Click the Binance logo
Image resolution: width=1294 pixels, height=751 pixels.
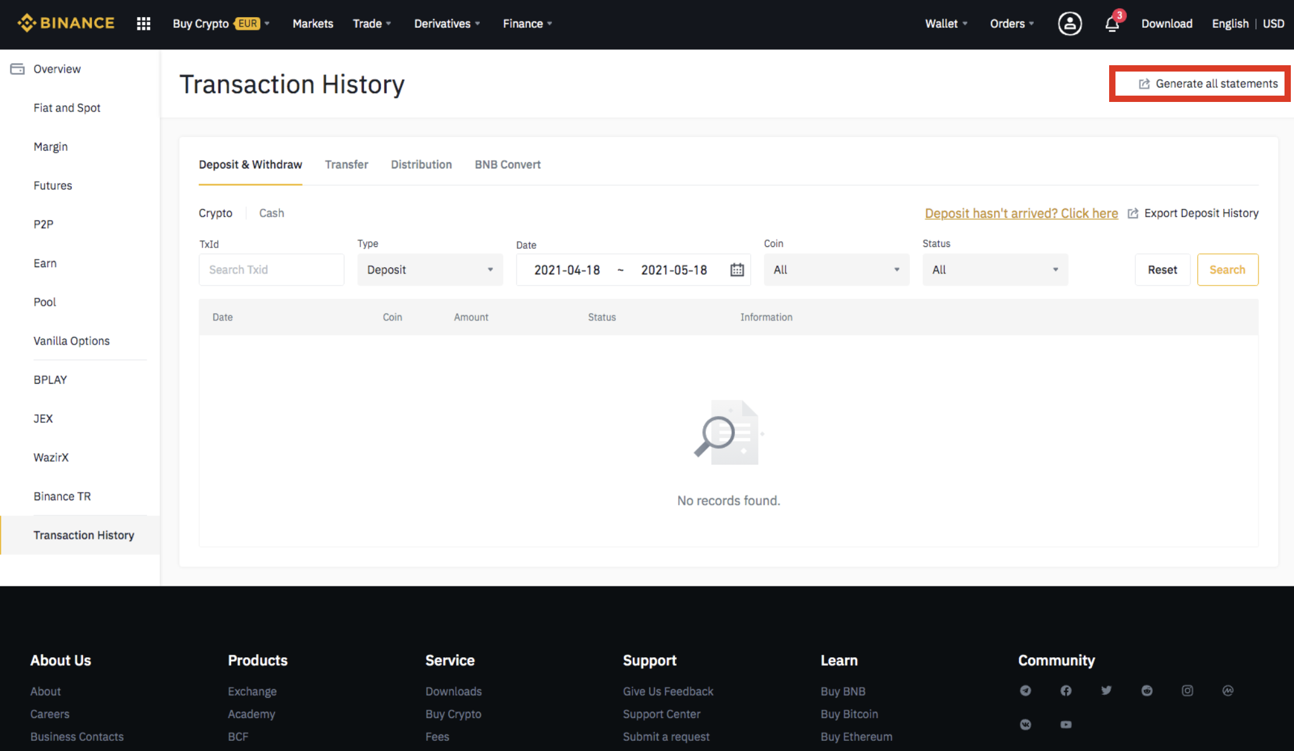[x=66, y=23]
